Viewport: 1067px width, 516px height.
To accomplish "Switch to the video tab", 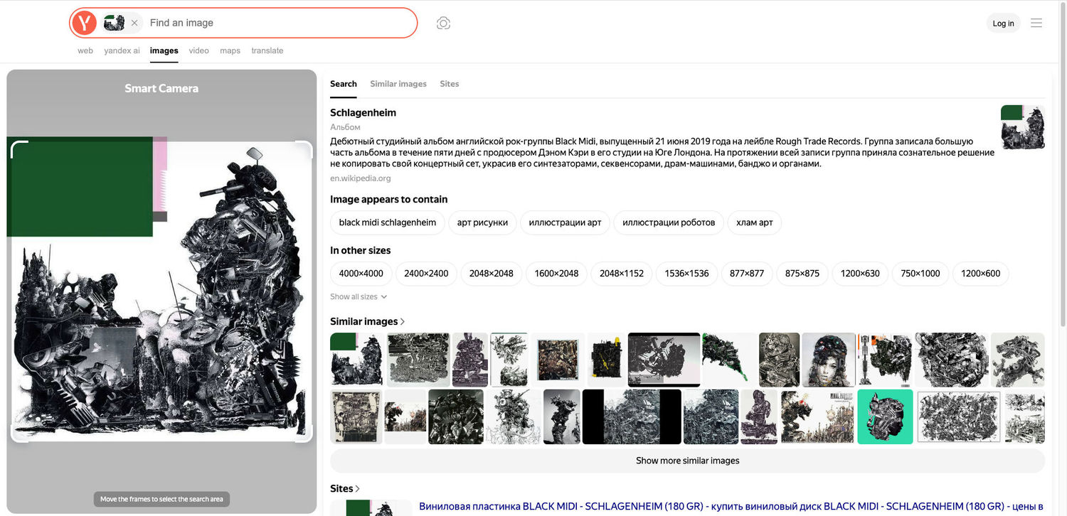I will pos(198,50).
